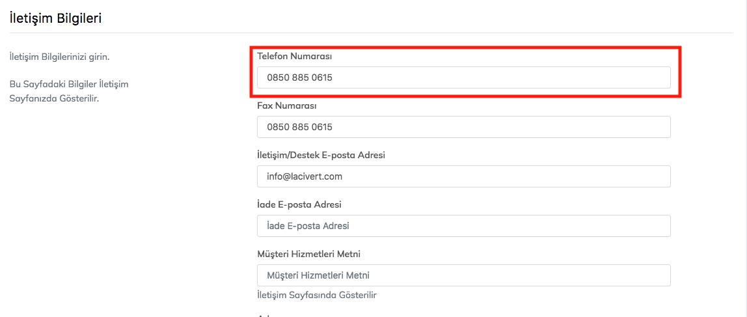Click the "Fax Numarası" field label

[287, 105]
